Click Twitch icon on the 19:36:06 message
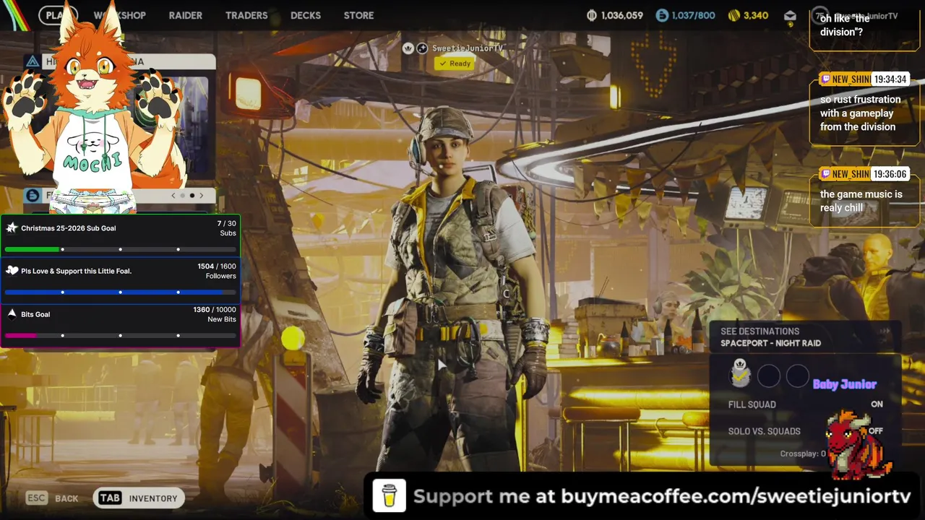This screenshot has height=520, width=925. [825, 174]
